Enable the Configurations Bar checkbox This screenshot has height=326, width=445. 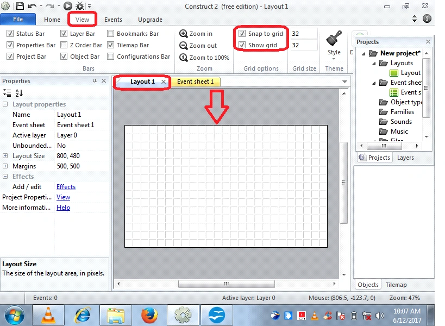110,57
